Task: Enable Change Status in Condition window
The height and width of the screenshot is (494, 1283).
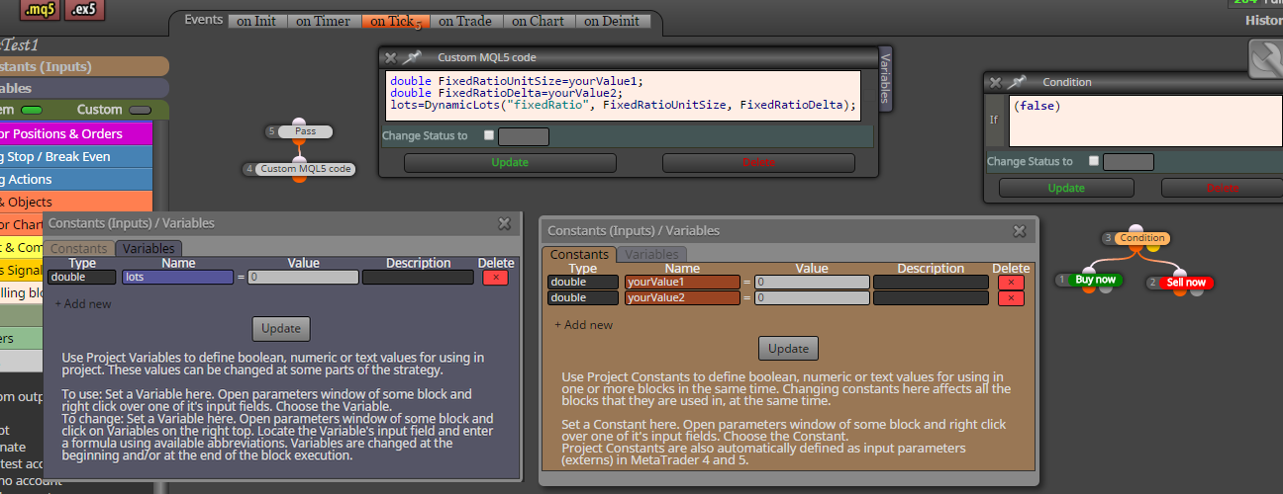Action: [1093, 161]
